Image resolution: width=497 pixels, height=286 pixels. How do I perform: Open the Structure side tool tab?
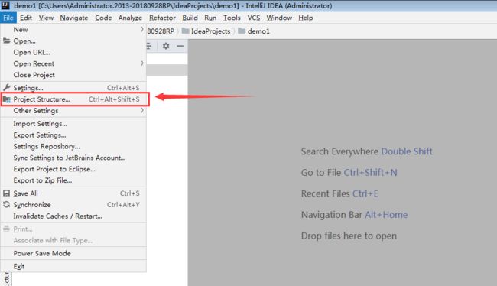(6, 279)
